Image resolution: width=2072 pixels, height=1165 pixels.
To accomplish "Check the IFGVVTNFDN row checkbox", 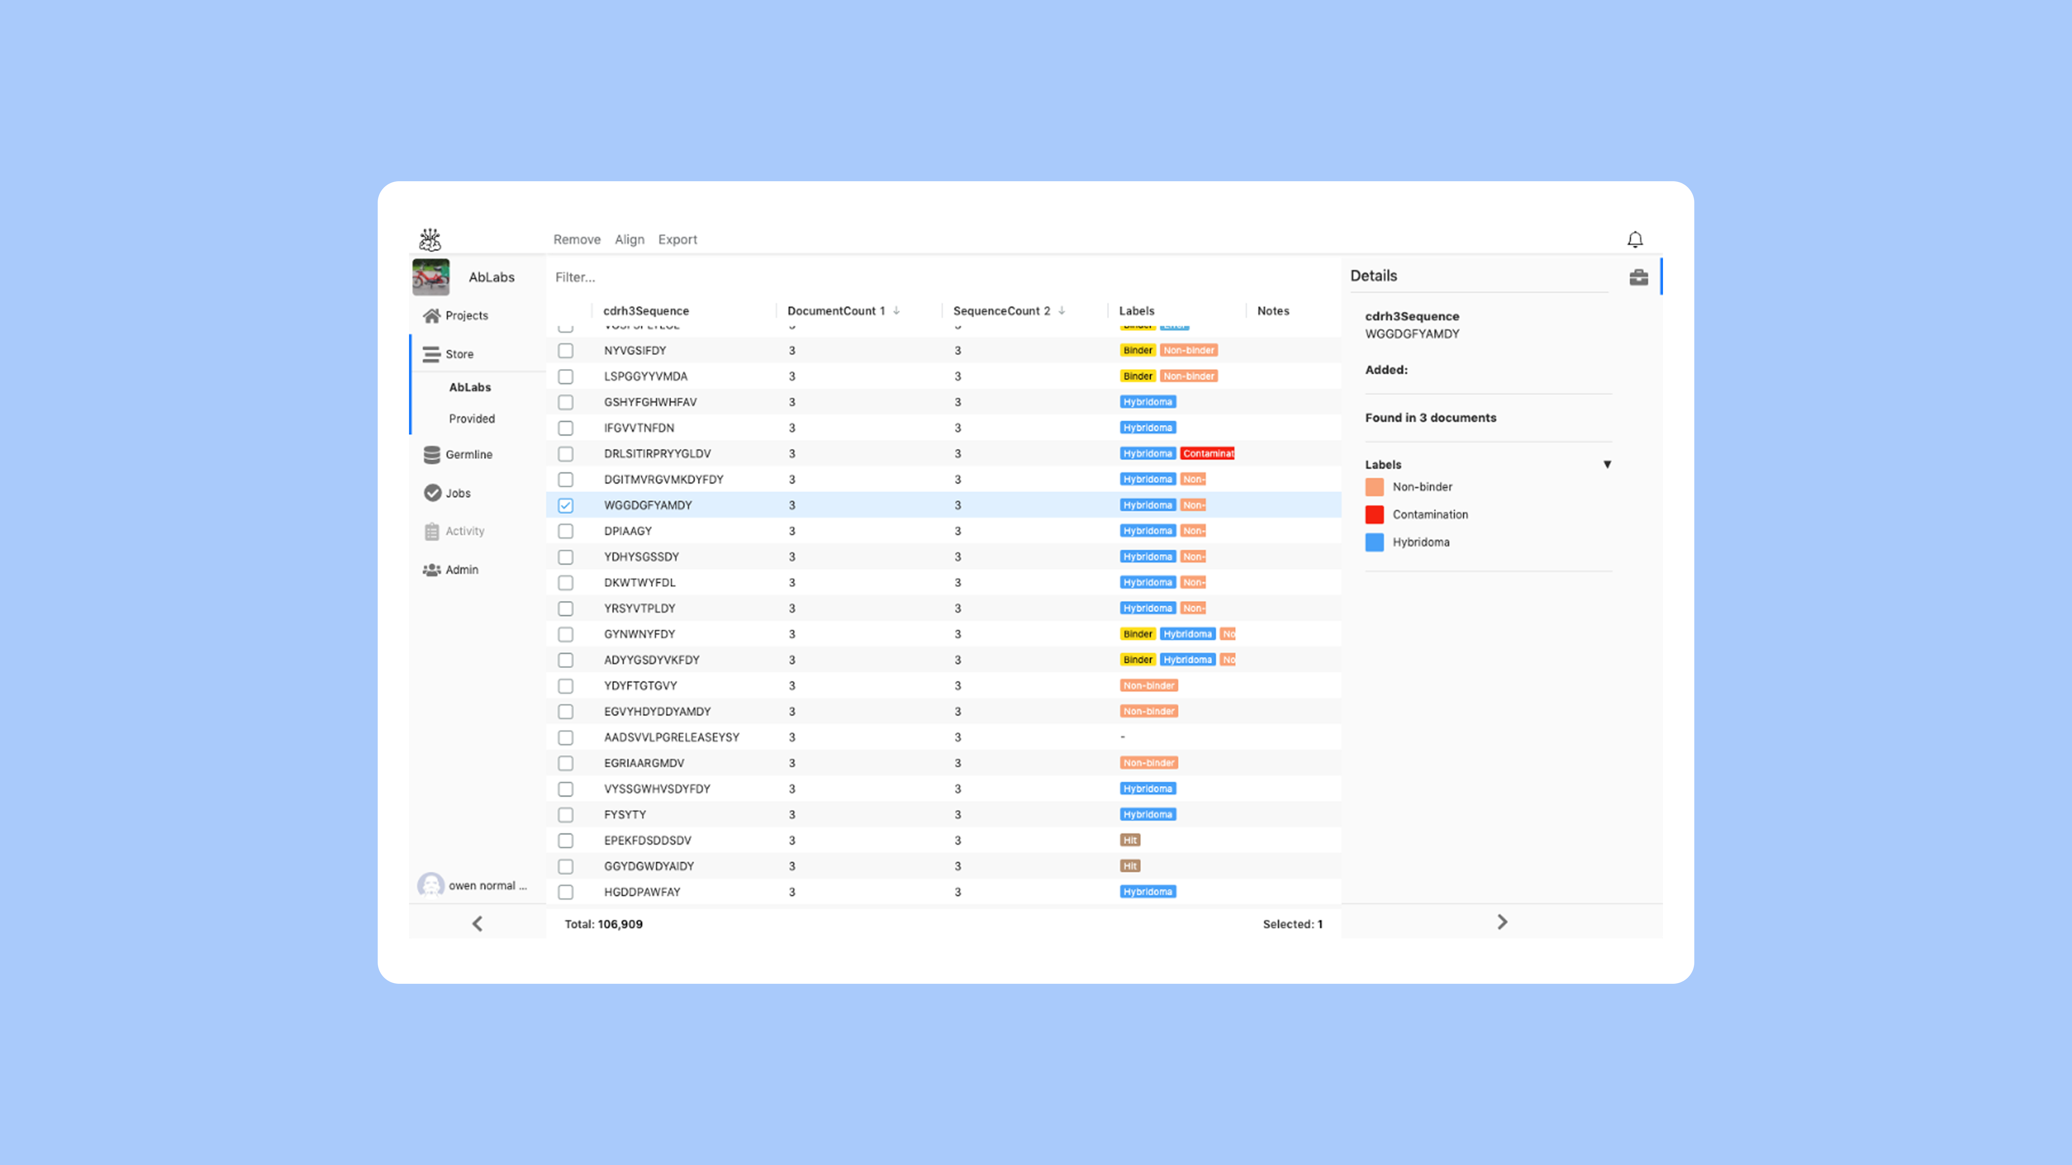I will (x=565, y=428).
